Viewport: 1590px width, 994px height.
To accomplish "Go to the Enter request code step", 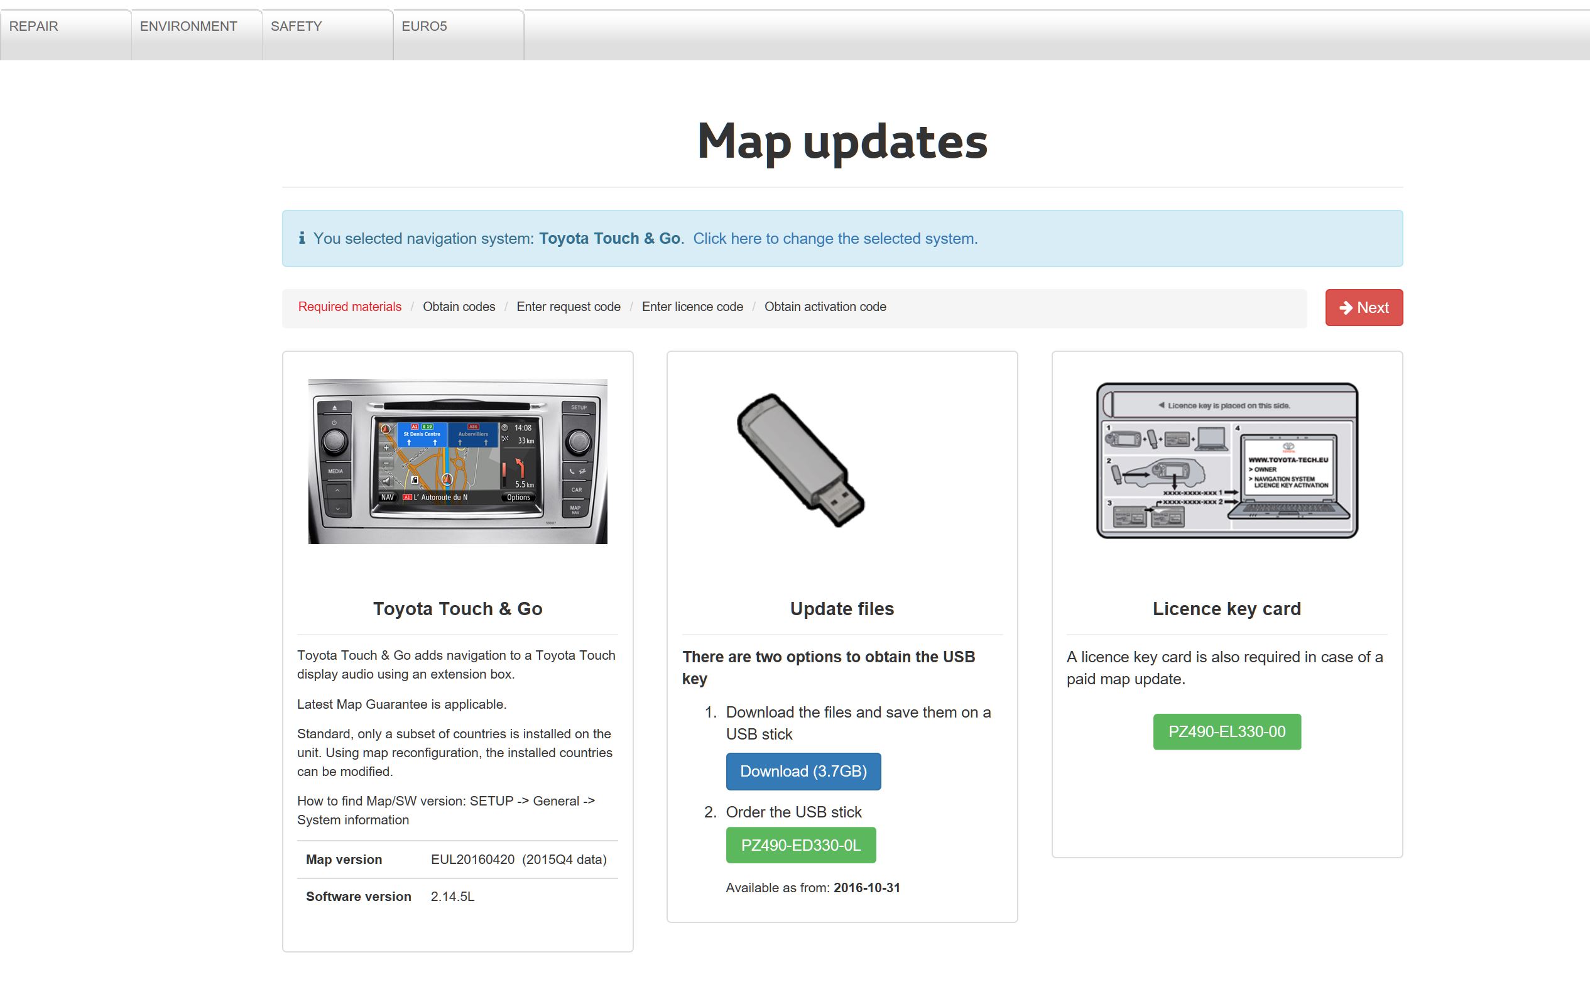I will (569, 307).
